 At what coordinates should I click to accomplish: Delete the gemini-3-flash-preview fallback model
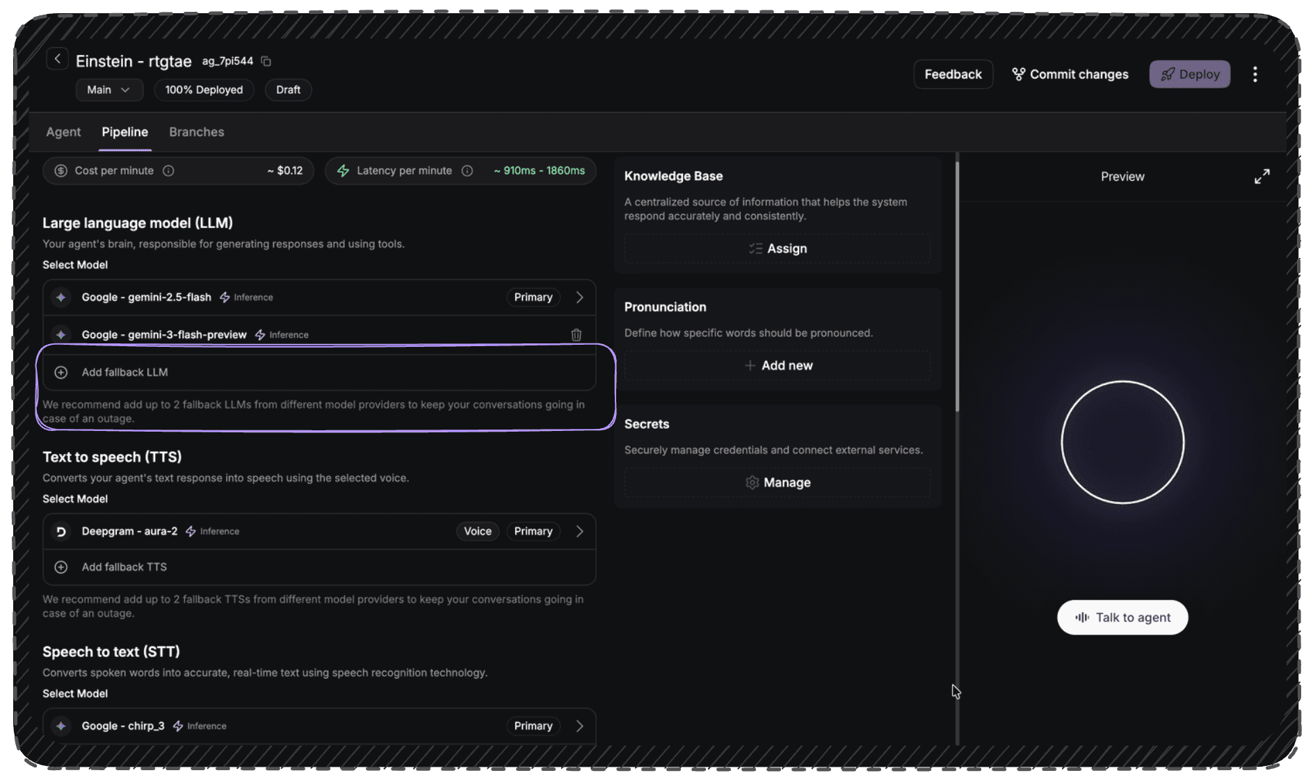(576, 335)
